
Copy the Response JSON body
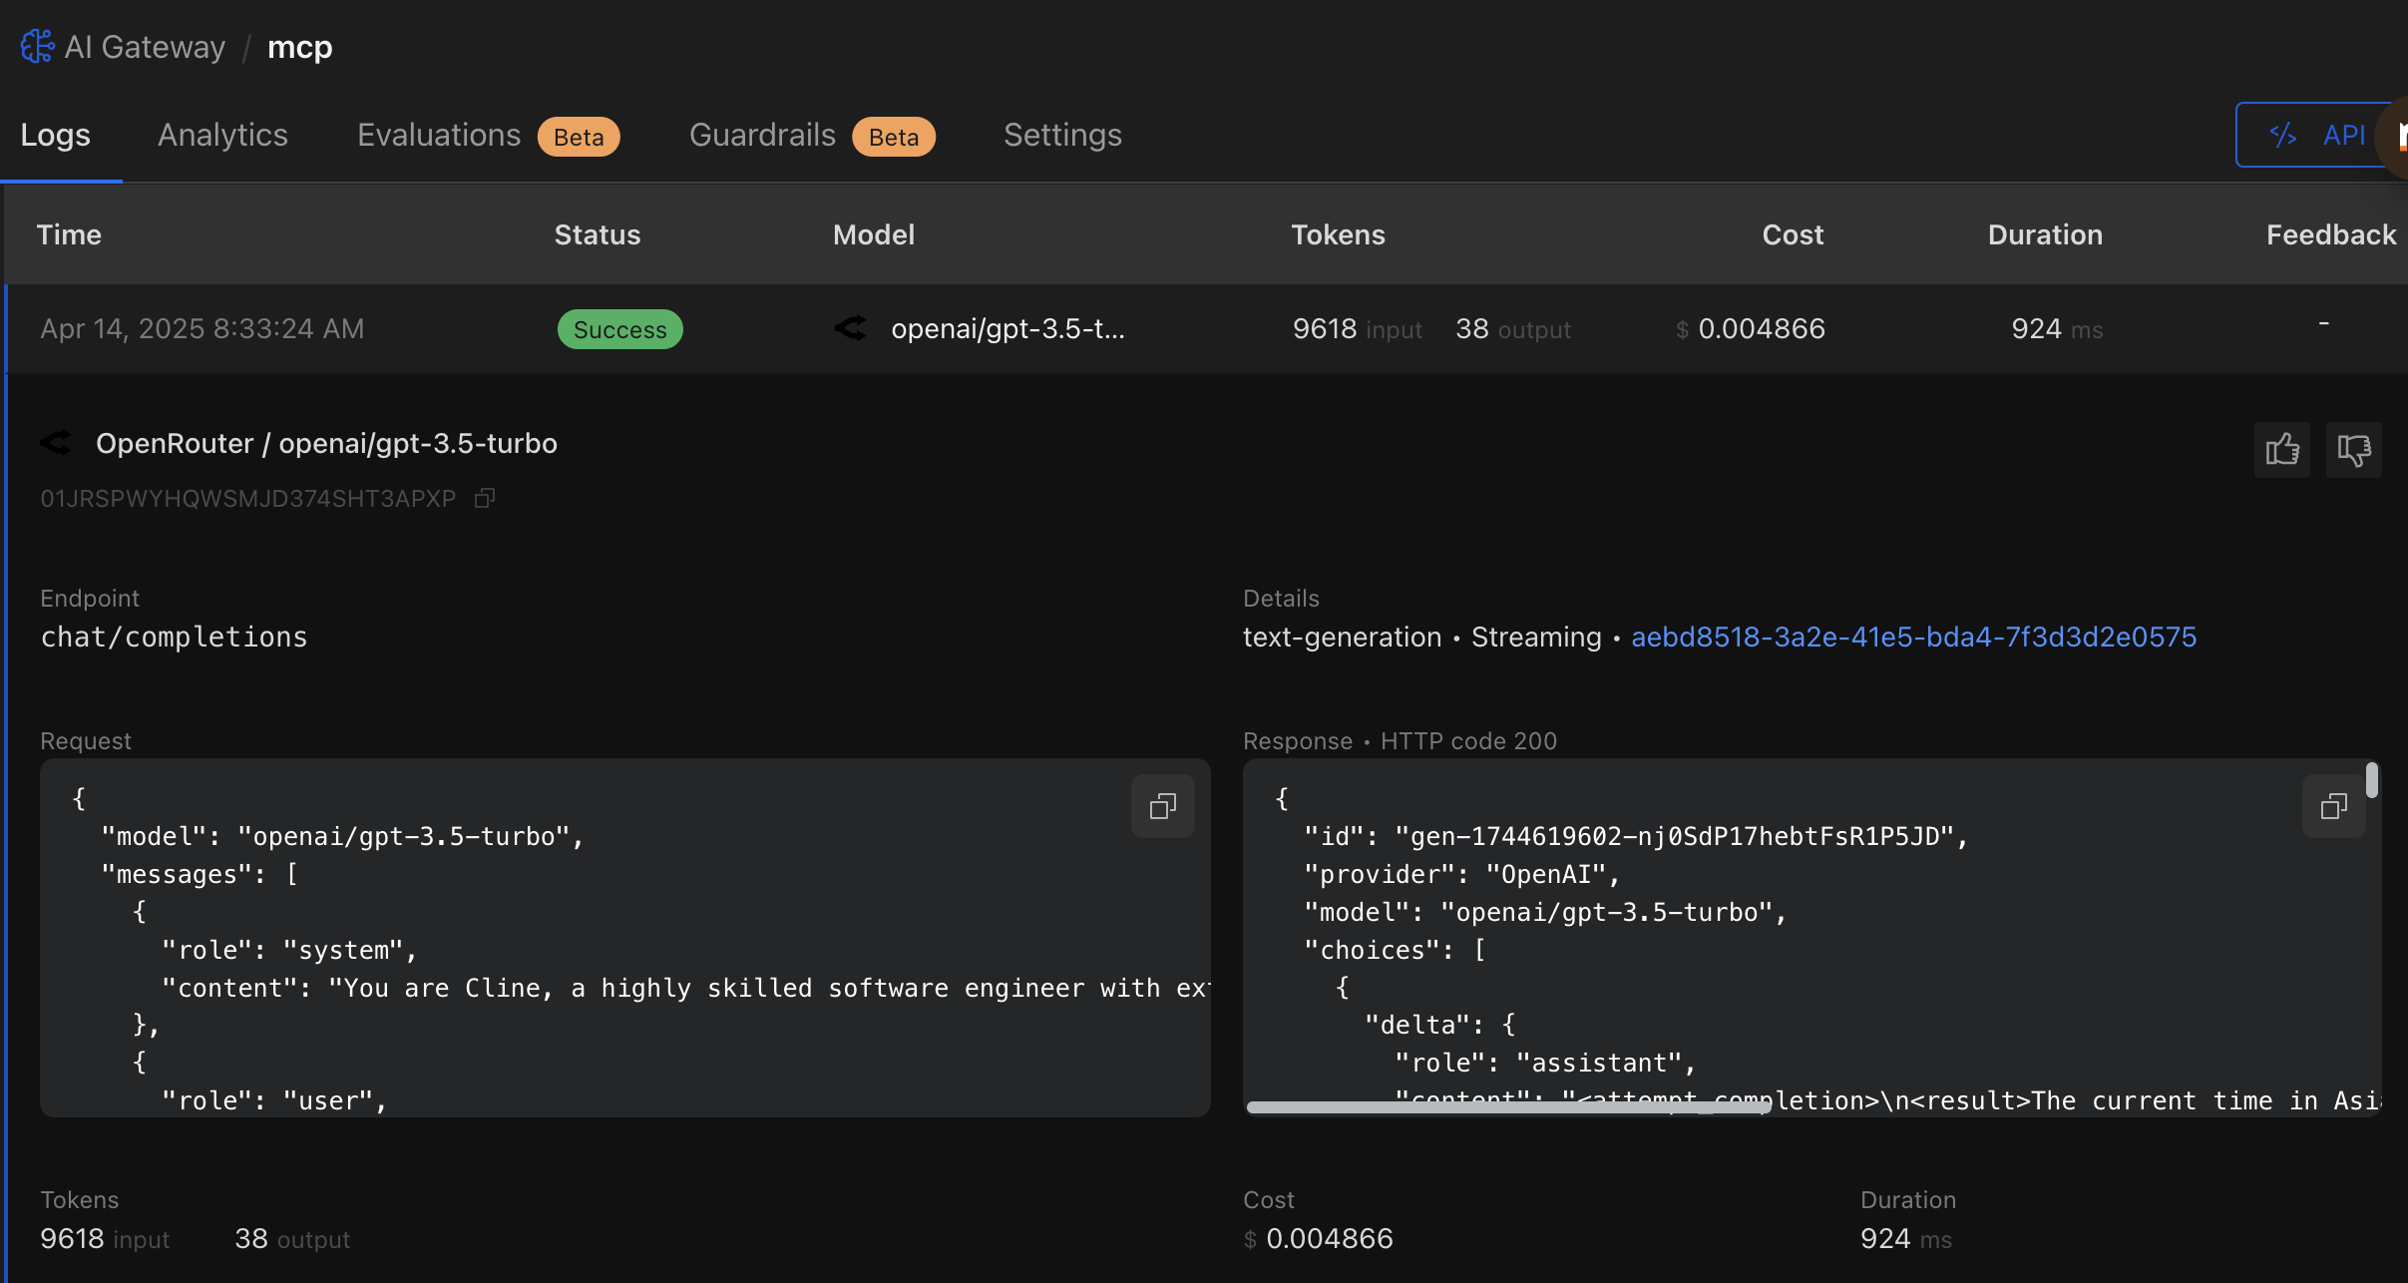point(2333,806)
